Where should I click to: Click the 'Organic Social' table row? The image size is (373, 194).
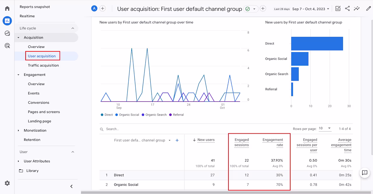(226, 184)
